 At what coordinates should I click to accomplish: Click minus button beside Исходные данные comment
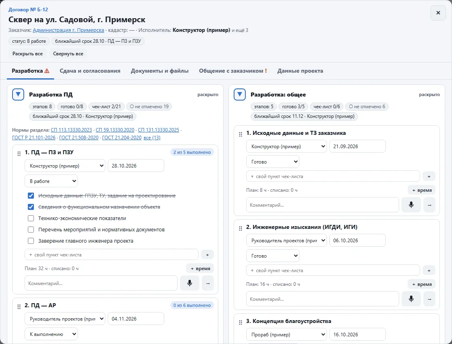click(429, 205)
